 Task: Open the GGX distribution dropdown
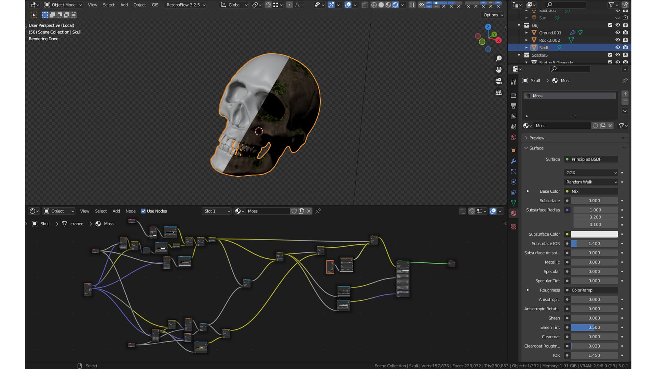tap(591, 173)
